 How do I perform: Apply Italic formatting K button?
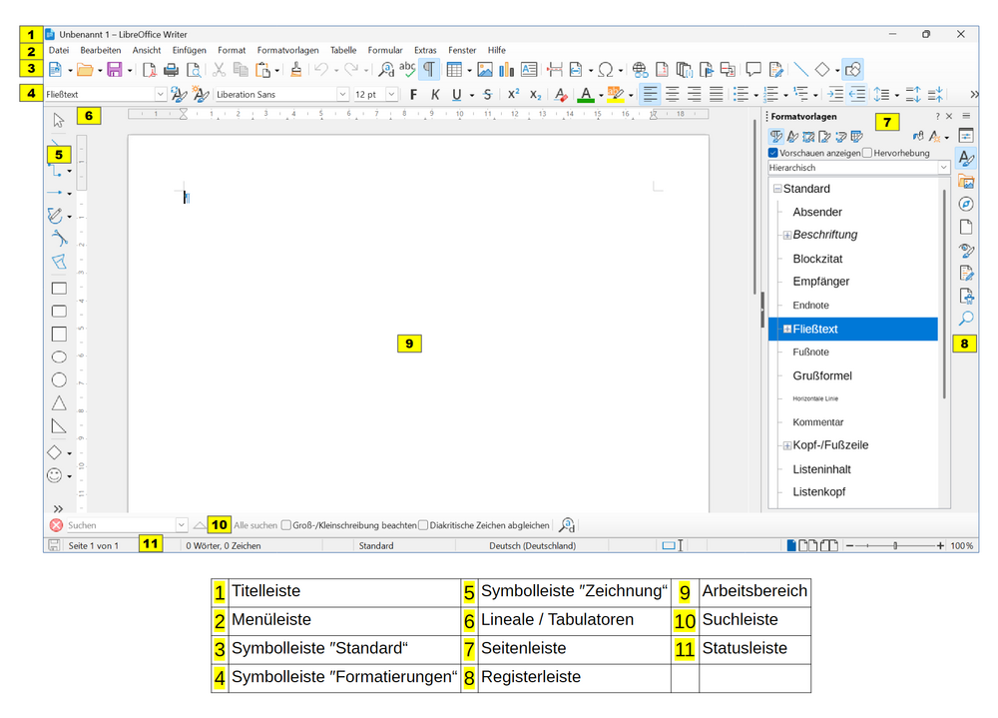435,95
